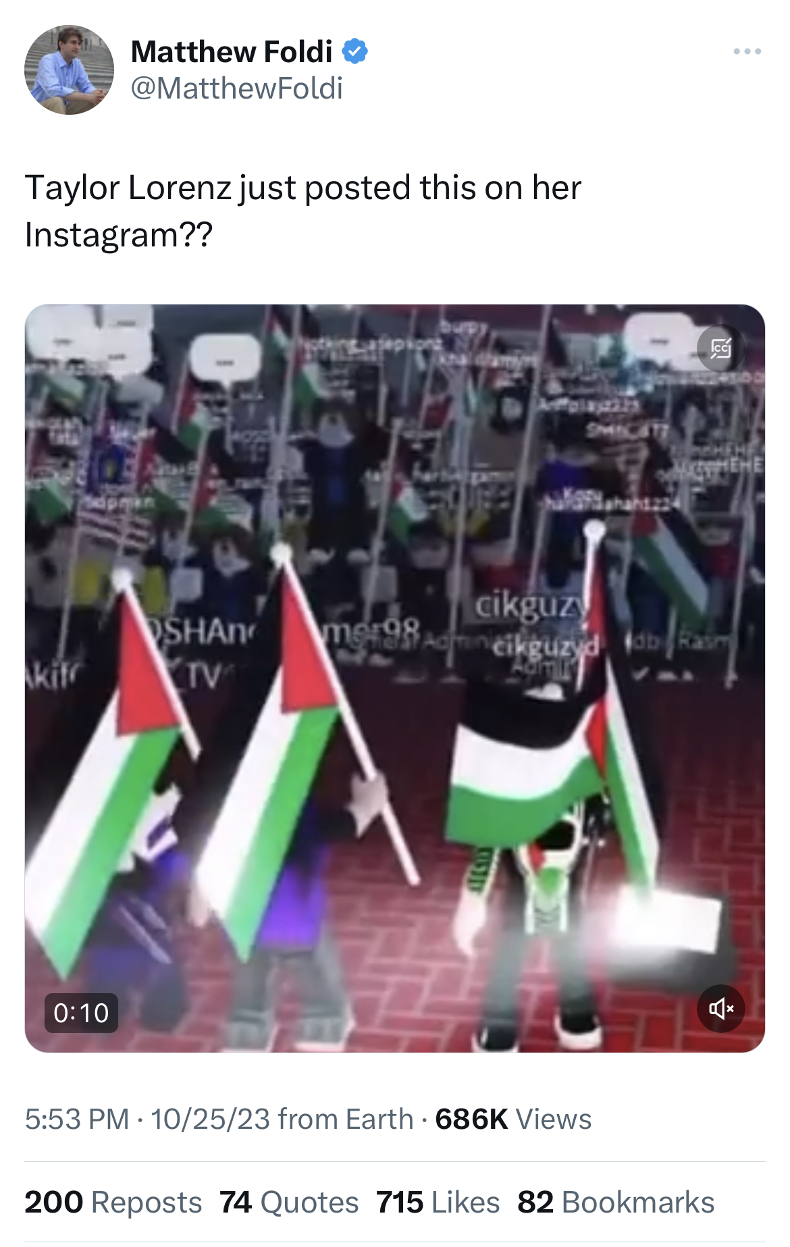Open the three-dot more options menu
Image resolution: width=790 pixels, height=1247 pixels.
click(x=747, y=51)
